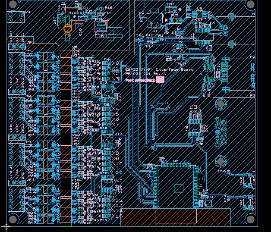
Task: Select the D13 diode array label
Action: (x=104, y=83)
